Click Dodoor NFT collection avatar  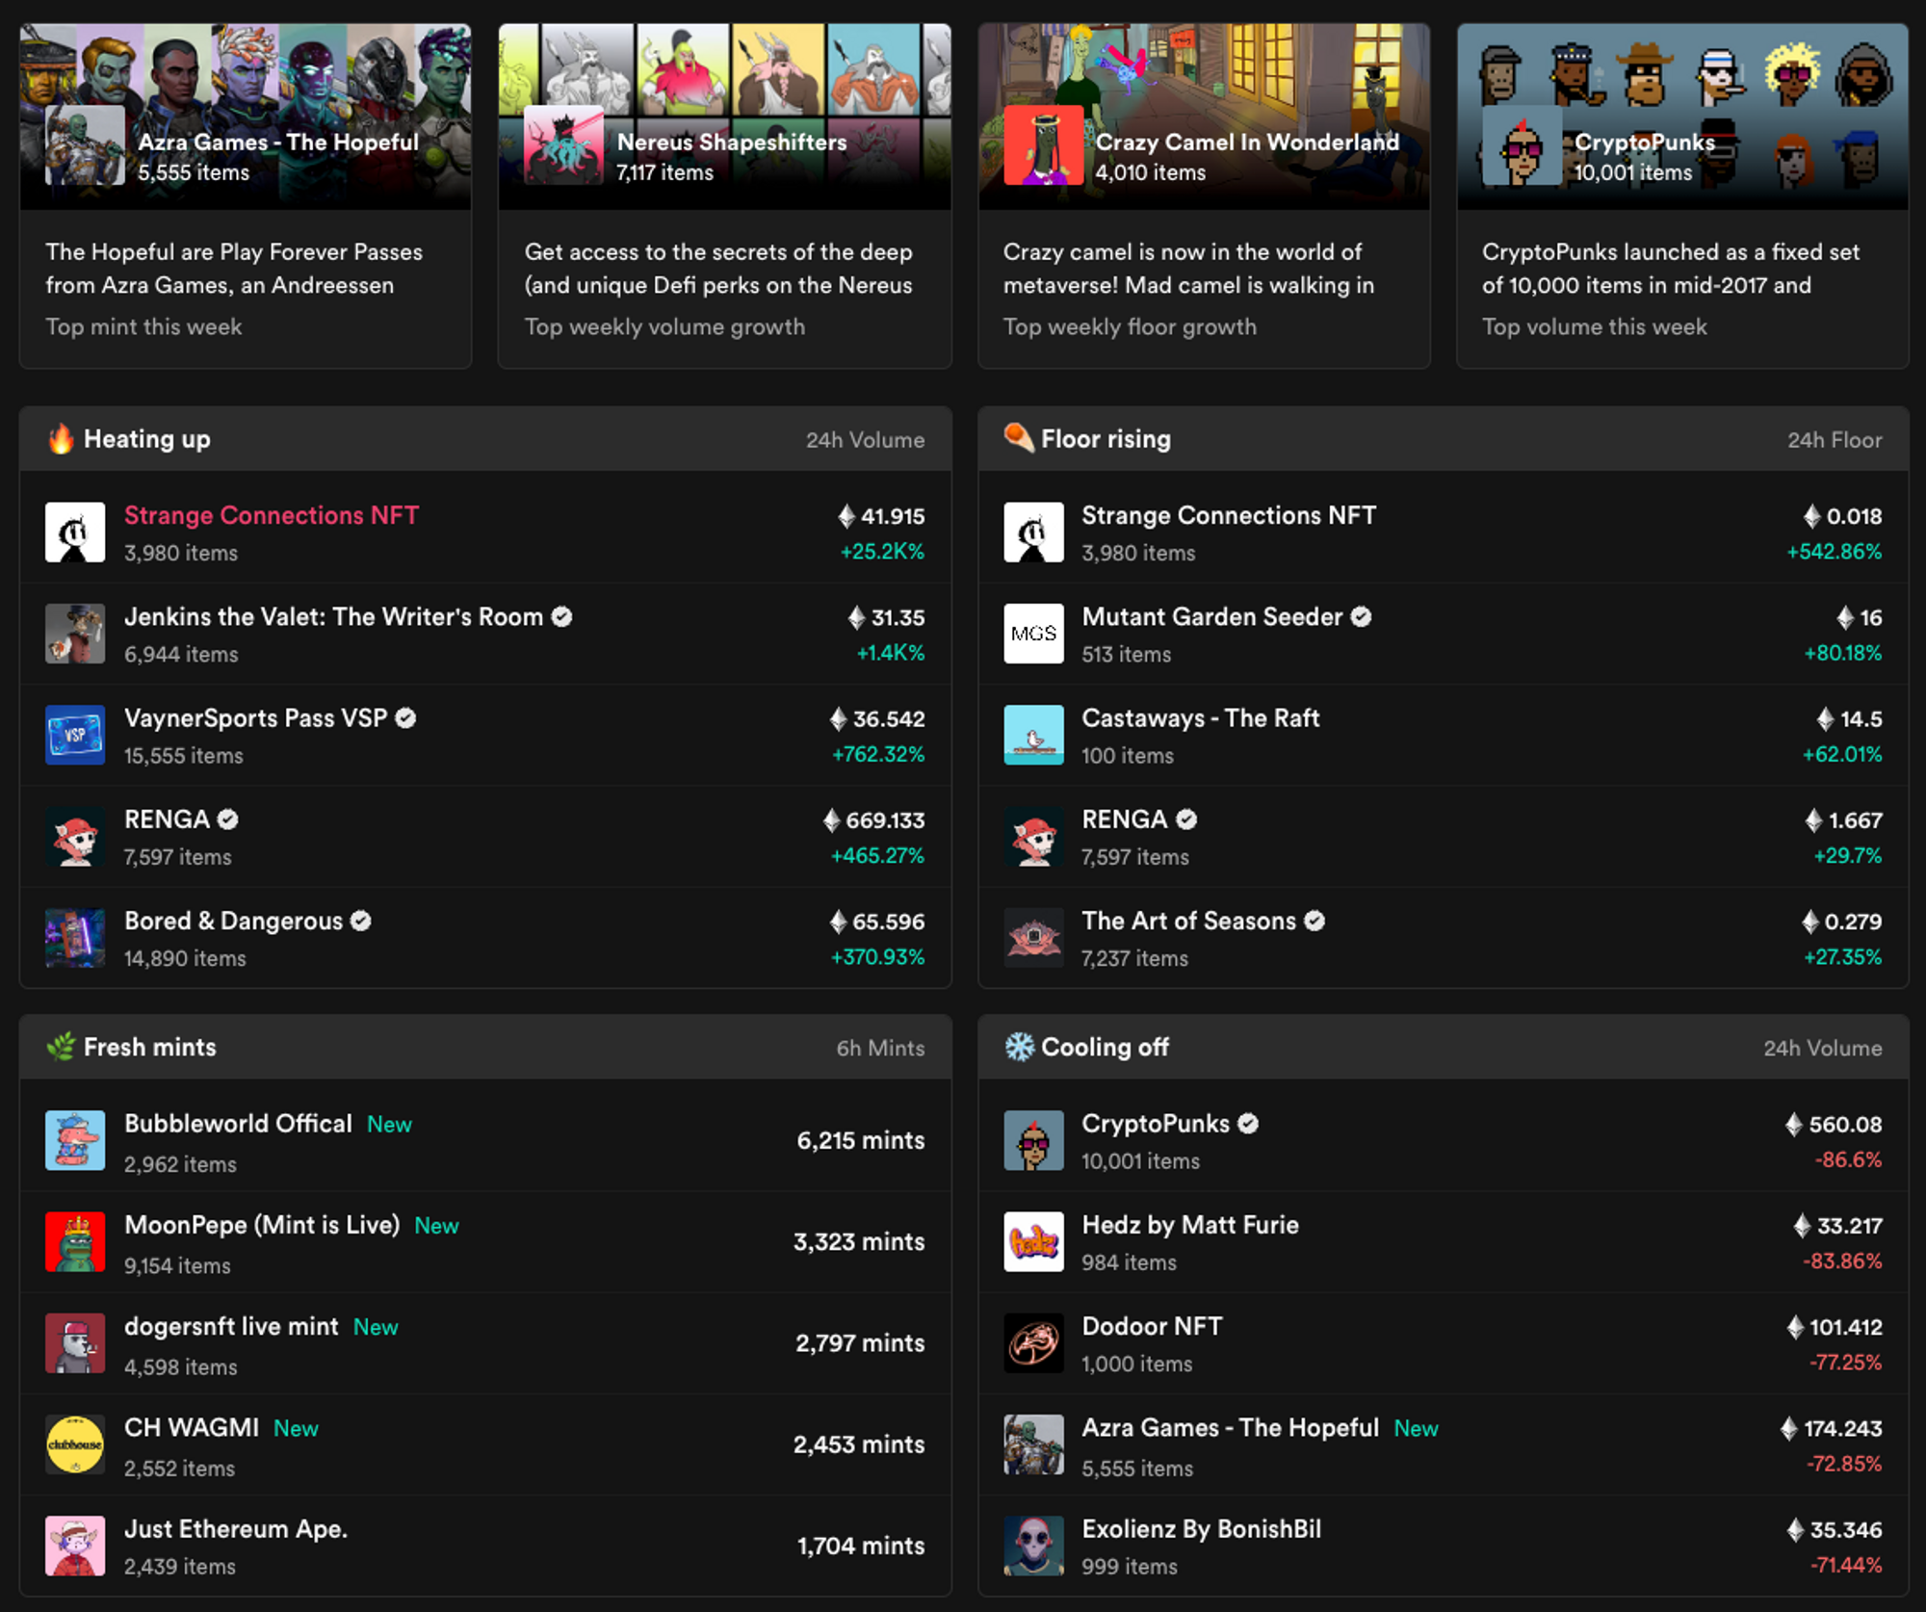[x=1033, y=1342]
